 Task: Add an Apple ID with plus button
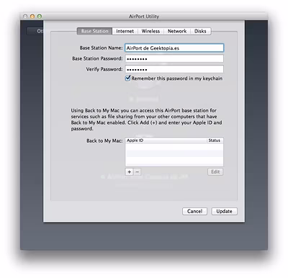point(130,171)
